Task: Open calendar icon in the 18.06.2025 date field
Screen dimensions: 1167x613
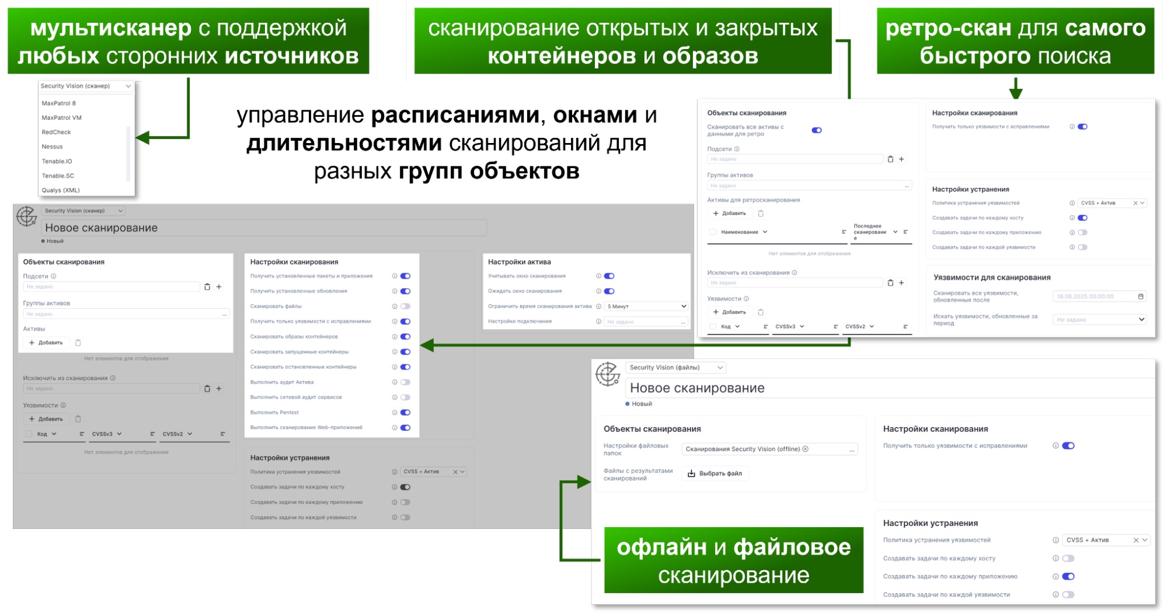Action: (1141, 297)
